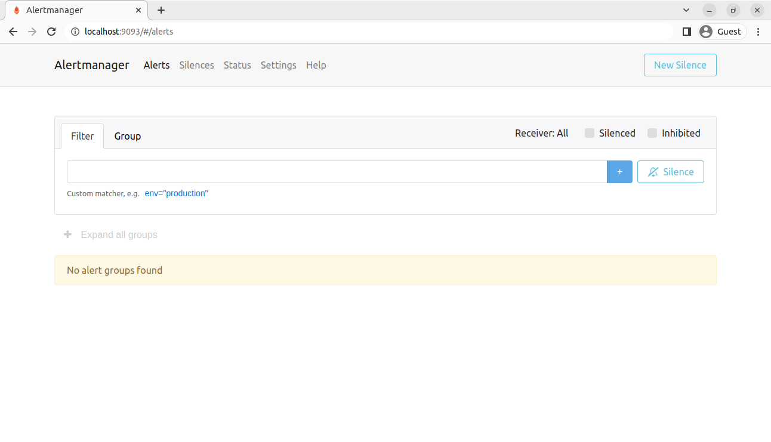Viewport: 771px width, 442px height.
Task: Open the Settings page
Action: pos(279,65)
